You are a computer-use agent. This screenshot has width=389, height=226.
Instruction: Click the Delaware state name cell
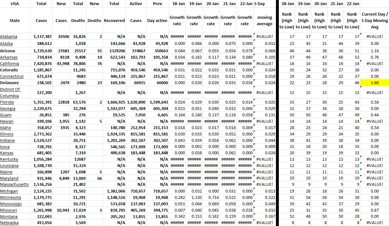9,83
